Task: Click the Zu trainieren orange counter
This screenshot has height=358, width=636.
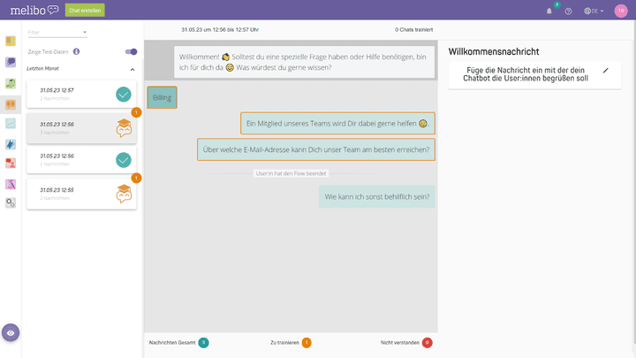Action: pos(307,342)
